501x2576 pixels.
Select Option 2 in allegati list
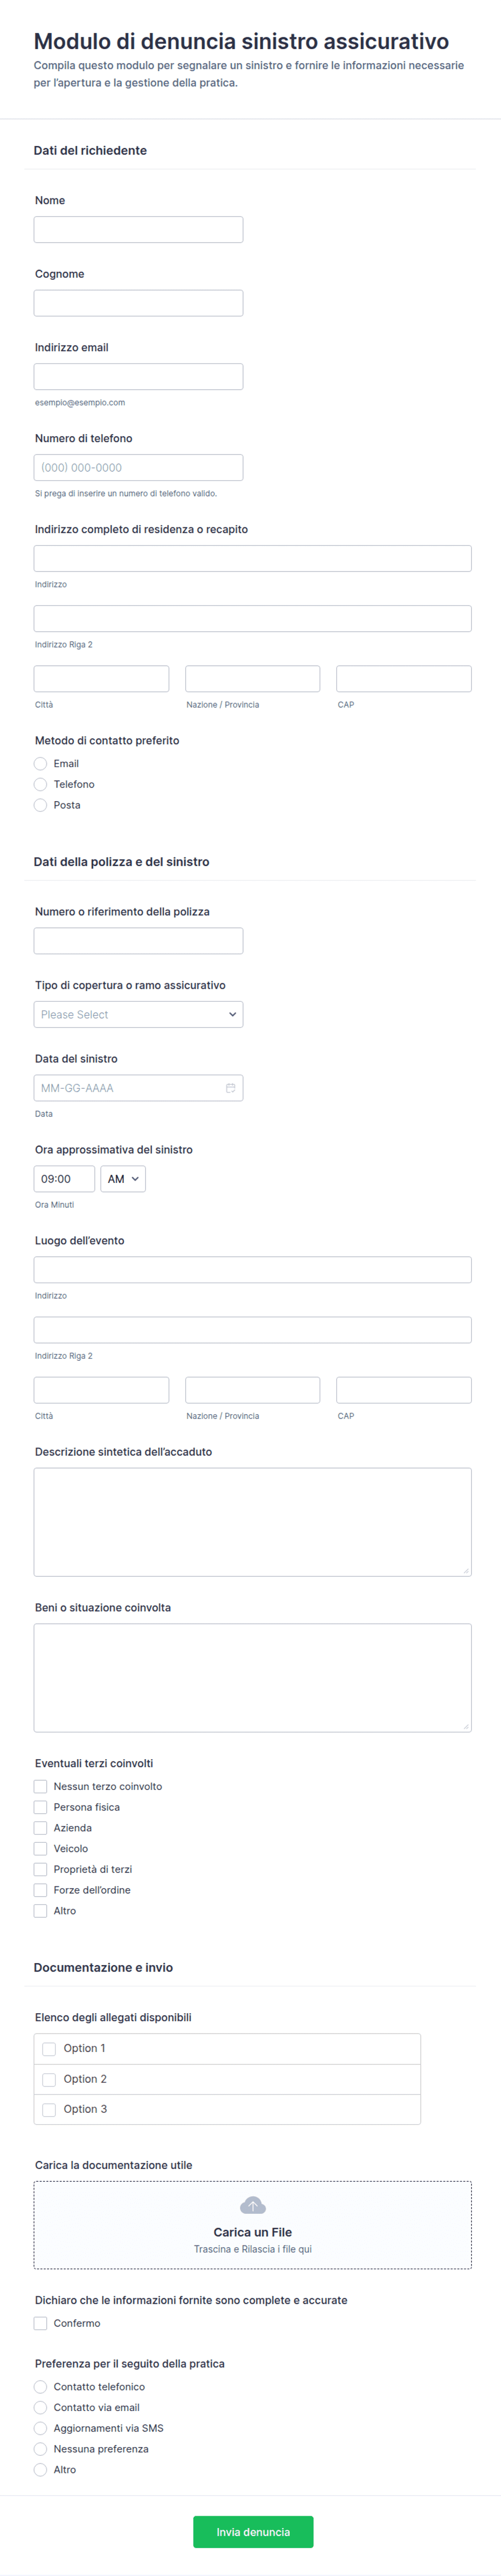point(49,2079)
